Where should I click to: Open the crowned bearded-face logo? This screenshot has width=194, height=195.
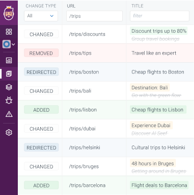coord(9,13)
